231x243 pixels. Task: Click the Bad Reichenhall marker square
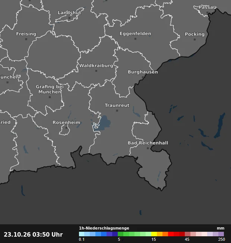pos(148,148)
